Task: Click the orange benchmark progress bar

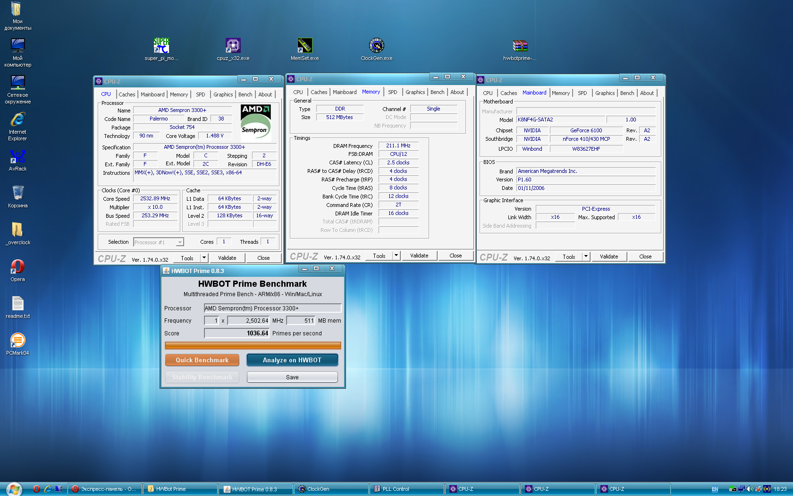Action: coord(253,345)
